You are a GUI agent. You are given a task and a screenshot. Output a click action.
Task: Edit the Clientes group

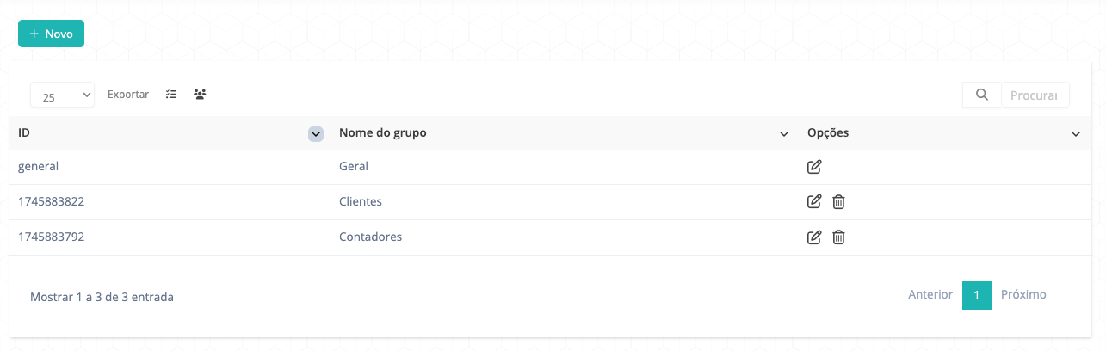[x=814, y=202]
